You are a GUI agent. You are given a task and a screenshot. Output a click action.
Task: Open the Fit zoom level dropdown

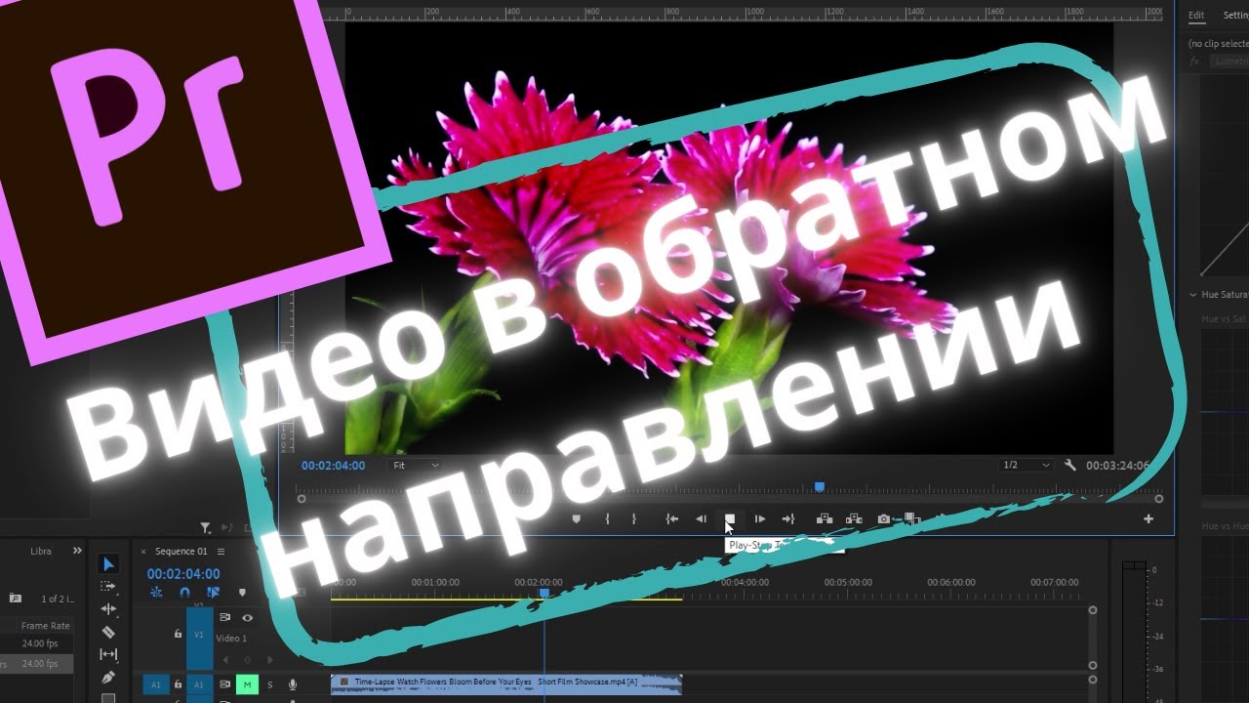pos(415,466)
